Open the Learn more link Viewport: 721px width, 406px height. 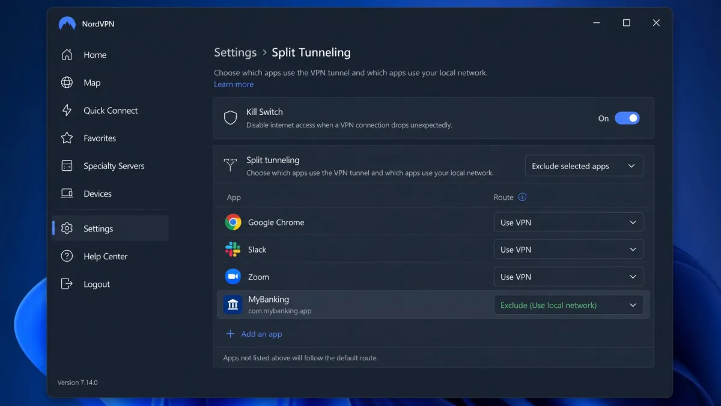pyautogui.click(x=234, y=84)
